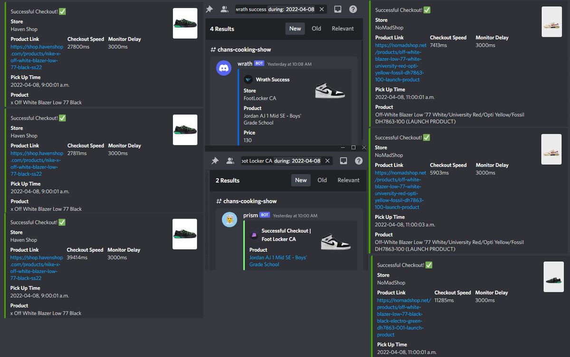Screen dimensions: 570x357
Task: Click the Wrath Success logo icon in the embed
Action: (248, 80)
